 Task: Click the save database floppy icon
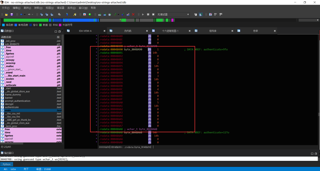click(12, 14)
